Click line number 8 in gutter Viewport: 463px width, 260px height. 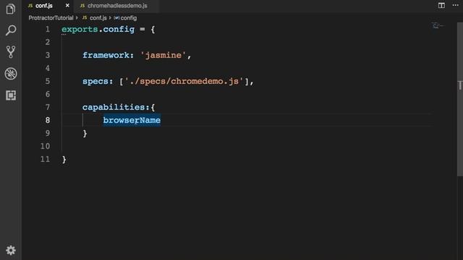(x=48, y=120)
